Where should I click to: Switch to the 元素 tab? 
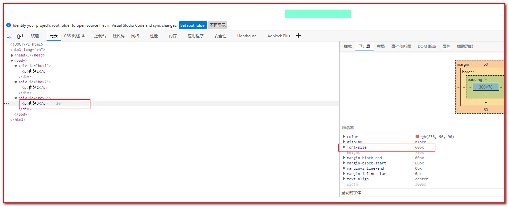pyautogui.click(x=53, y=36)
